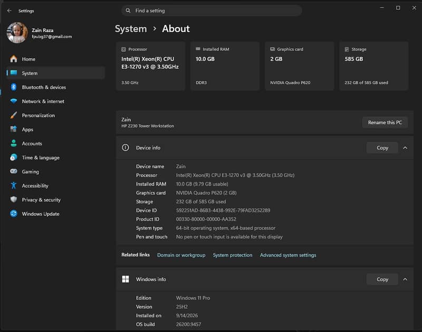Click the Privacy shield icon

pos(14,200)
